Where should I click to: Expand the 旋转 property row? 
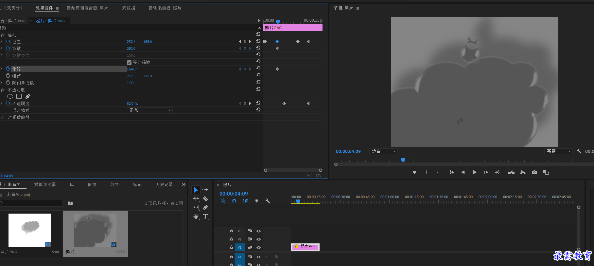coord(1,69)
